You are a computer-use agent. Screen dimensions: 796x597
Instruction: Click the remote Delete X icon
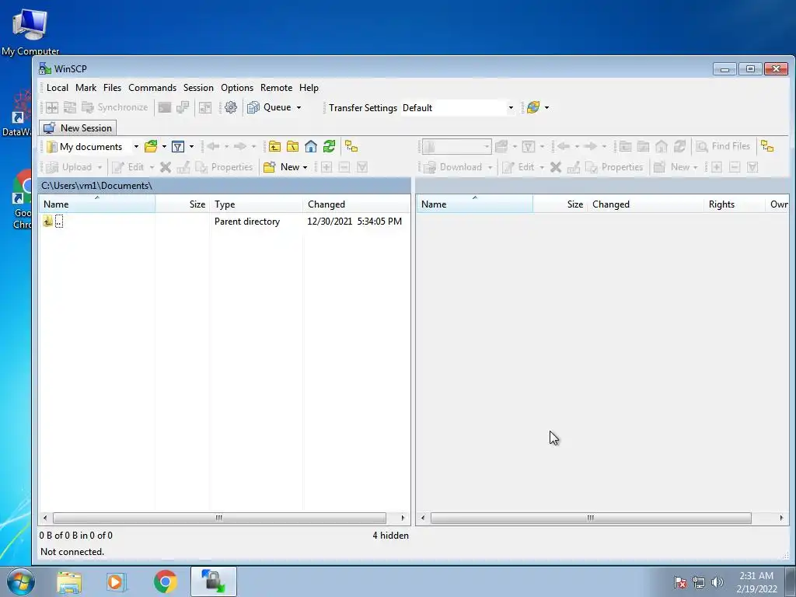(x=556, y=167)
